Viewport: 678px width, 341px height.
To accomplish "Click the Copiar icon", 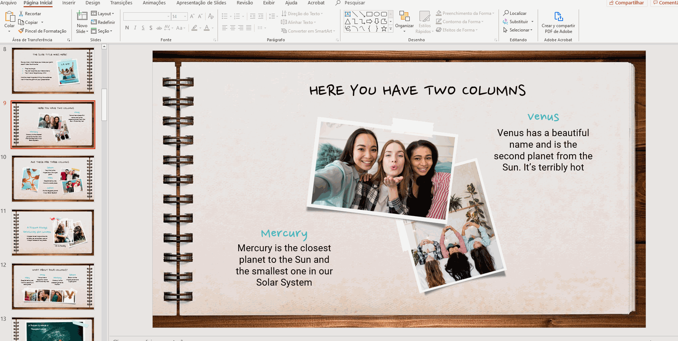I will [x=21, y=22].
